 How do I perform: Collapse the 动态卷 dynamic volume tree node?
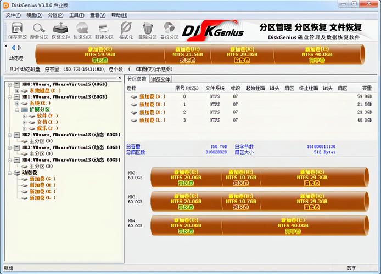click(x=10, y=173)
